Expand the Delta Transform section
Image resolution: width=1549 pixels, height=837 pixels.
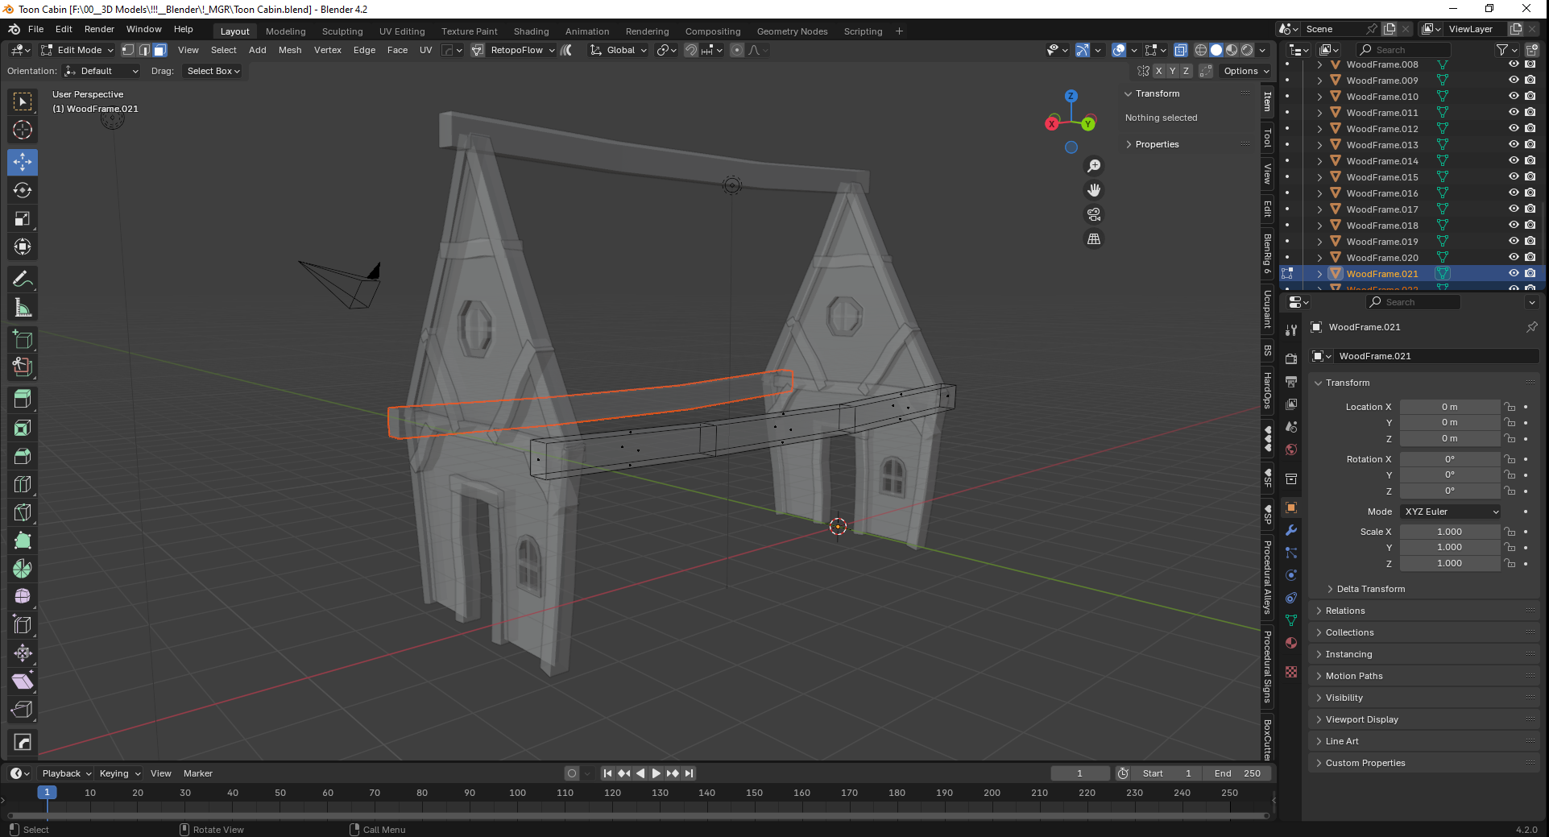[1370, 589]
